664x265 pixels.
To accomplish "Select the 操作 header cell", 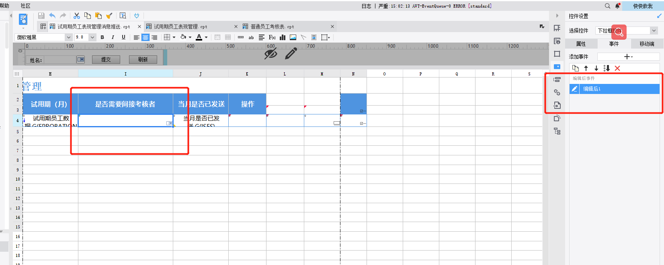I will [x=247, y=104].
